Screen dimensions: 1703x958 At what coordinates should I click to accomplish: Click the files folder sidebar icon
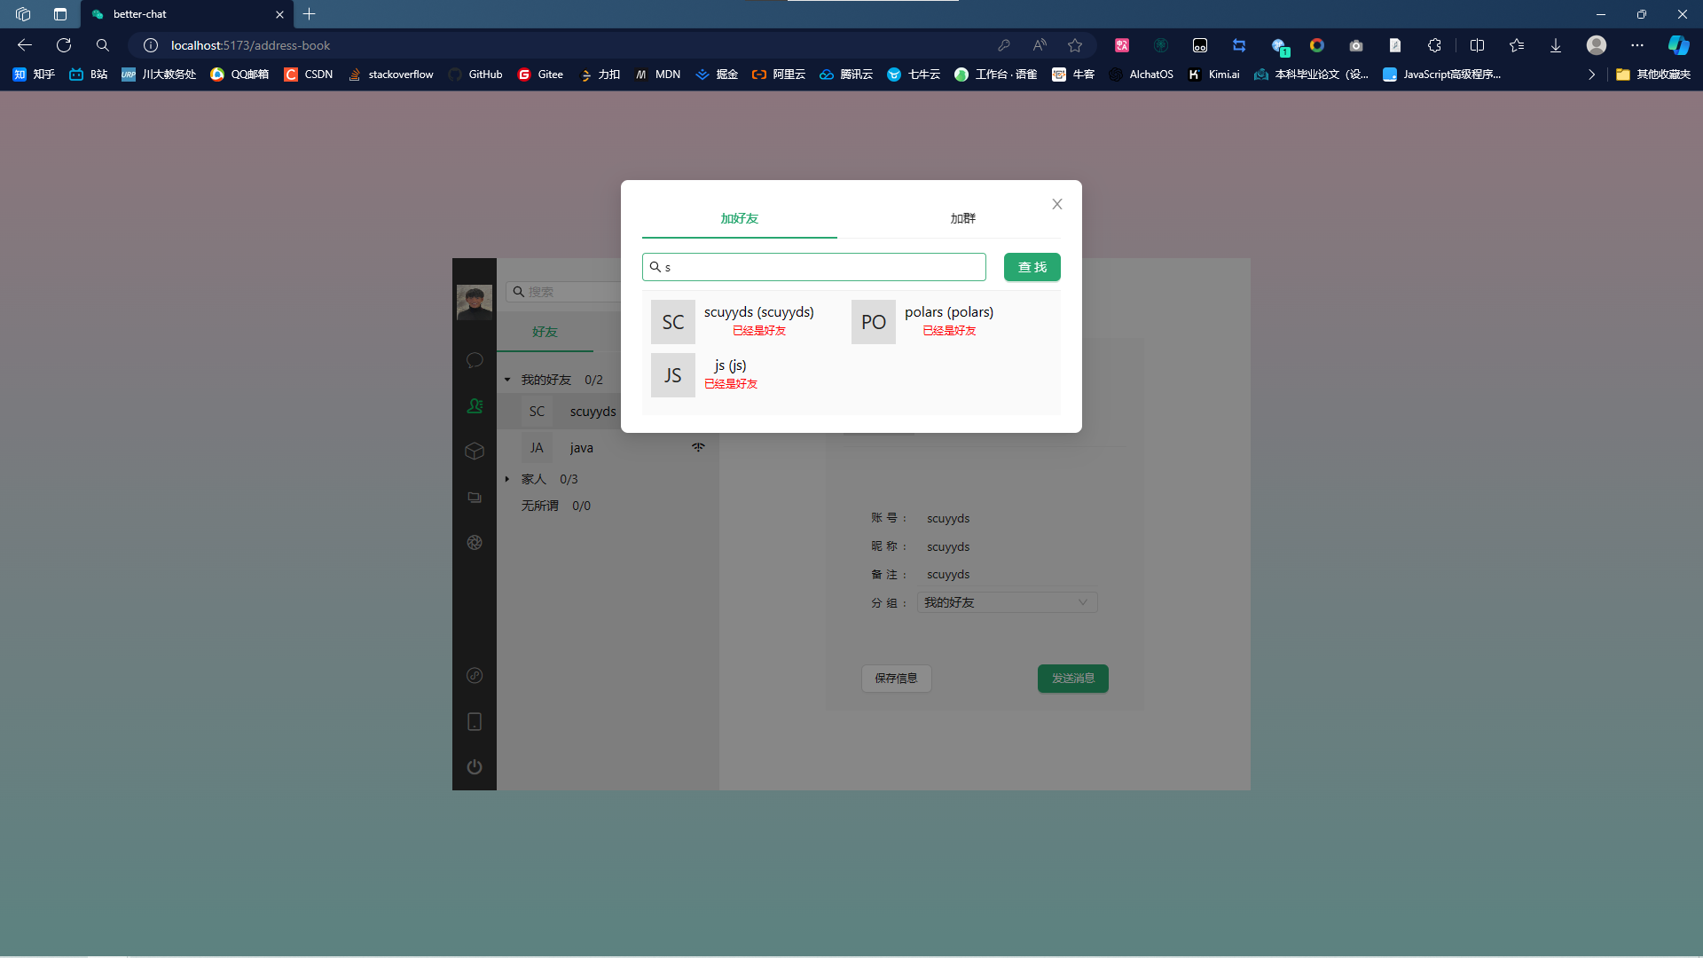pos(475,498)
